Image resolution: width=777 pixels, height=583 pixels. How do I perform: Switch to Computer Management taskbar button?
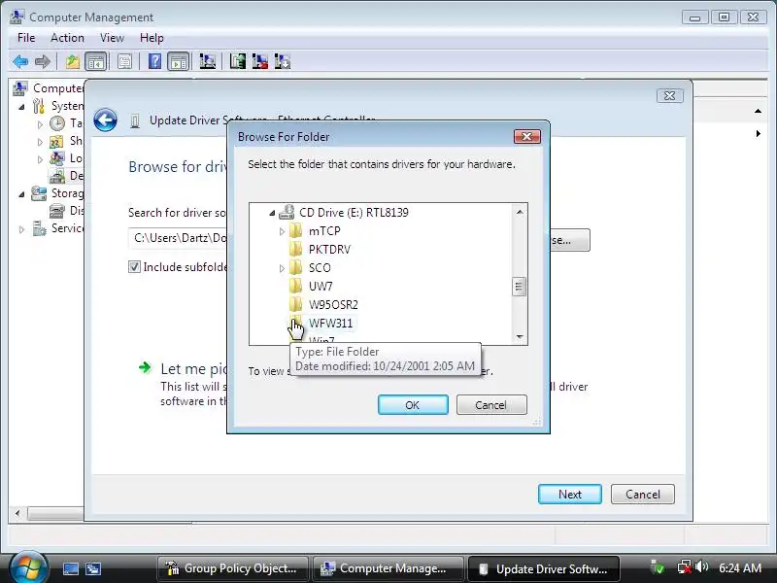point(388,568)
